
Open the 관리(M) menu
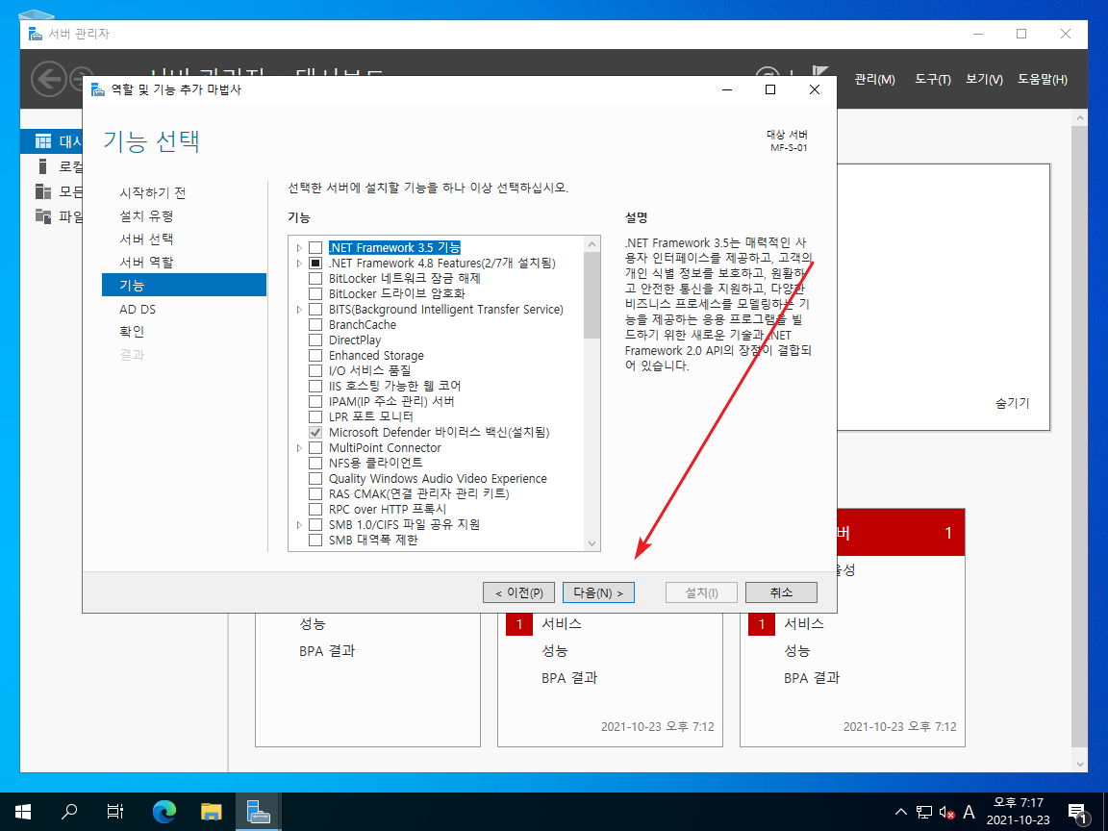(x=874, y=79)
